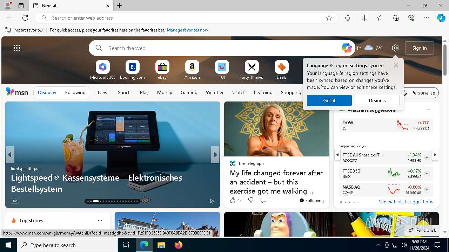The image size is (449, 252).
Task: Open Windows Start menu
Action: (x=8, y=245)
